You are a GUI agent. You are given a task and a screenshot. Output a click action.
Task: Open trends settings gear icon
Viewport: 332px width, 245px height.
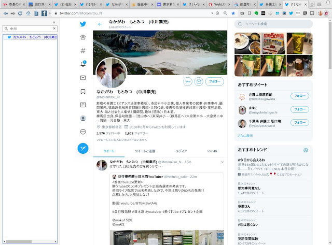(x=306, y=150)
